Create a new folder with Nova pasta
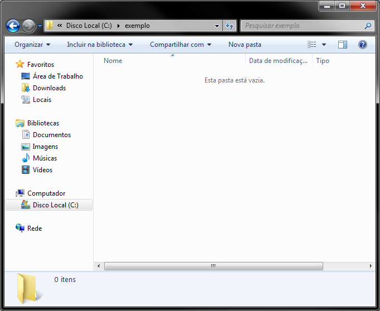380x311 pixels. point(245,45)
